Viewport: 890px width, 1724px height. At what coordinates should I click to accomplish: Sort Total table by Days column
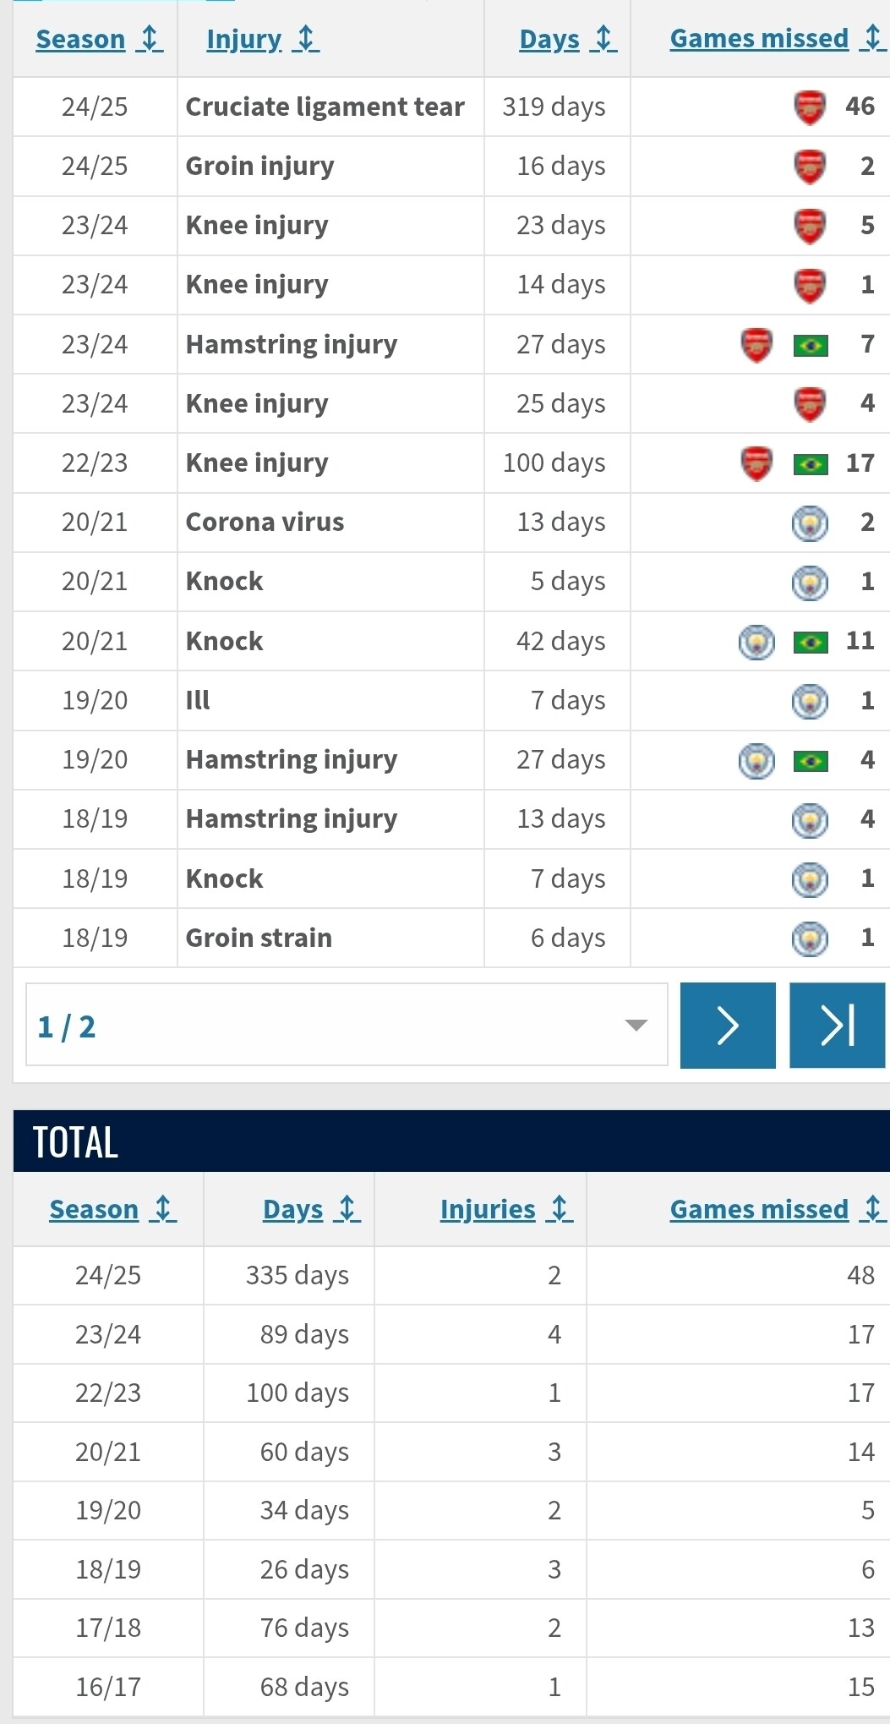[312, 1209]
